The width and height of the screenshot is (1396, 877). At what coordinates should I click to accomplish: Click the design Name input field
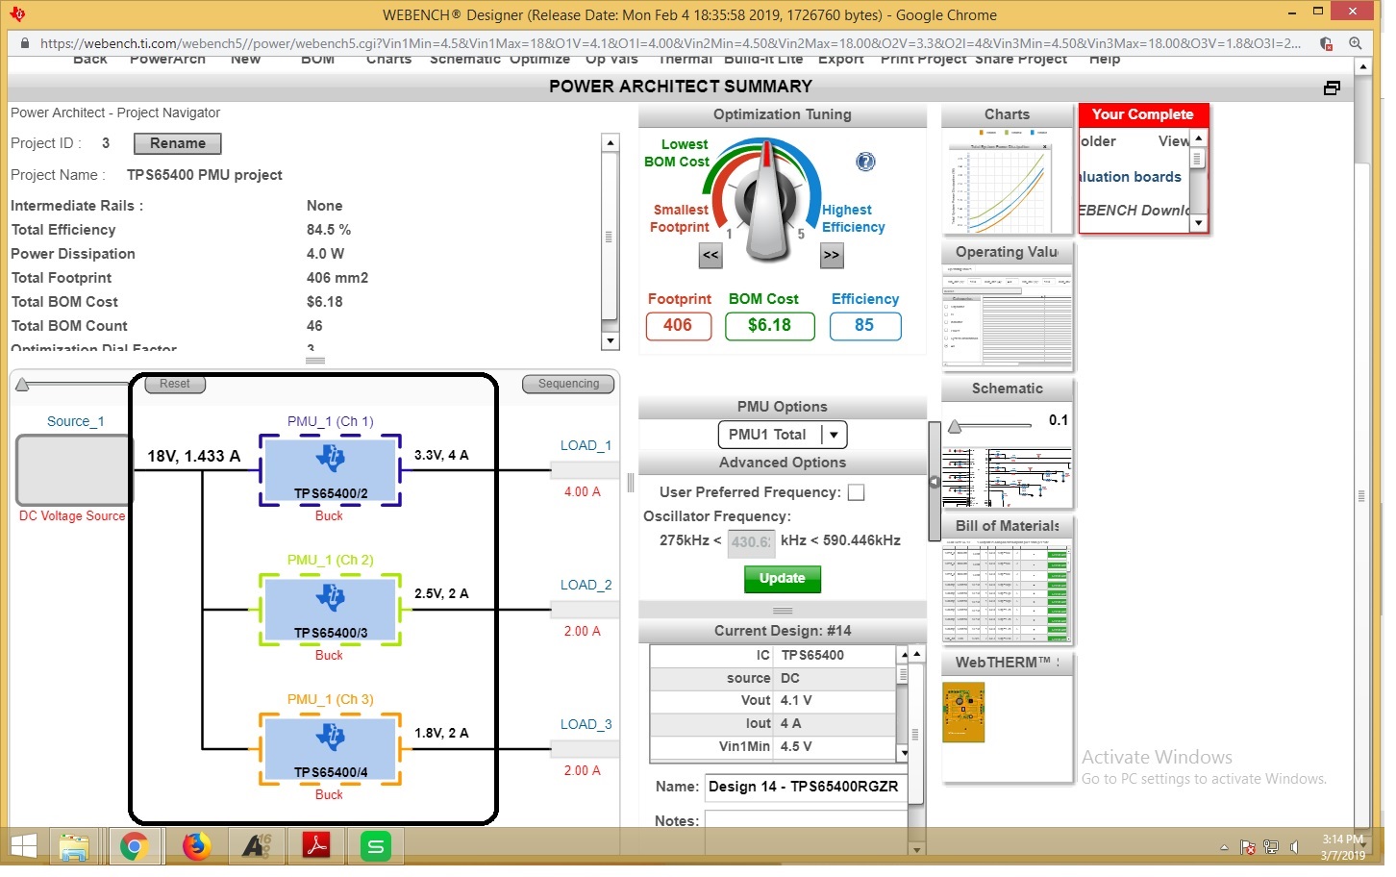click(806, 787)
